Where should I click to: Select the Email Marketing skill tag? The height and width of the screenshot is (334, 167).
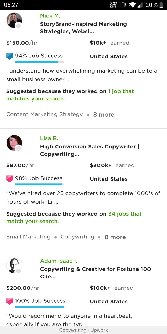pos(28,237)
